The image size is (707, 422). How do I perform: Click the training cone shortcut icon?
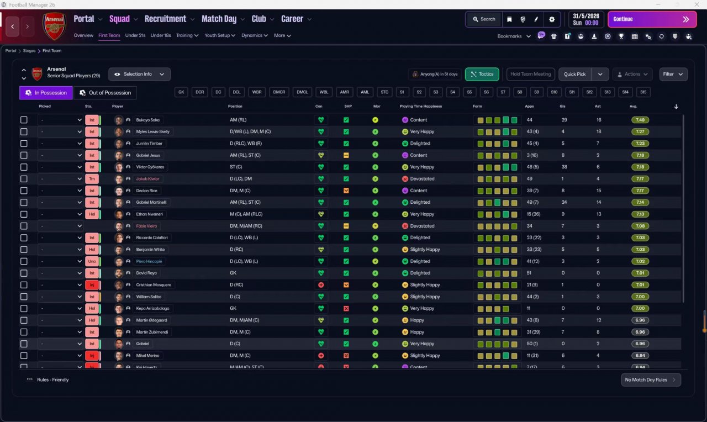pyautogui.click(x=594, y=36)
